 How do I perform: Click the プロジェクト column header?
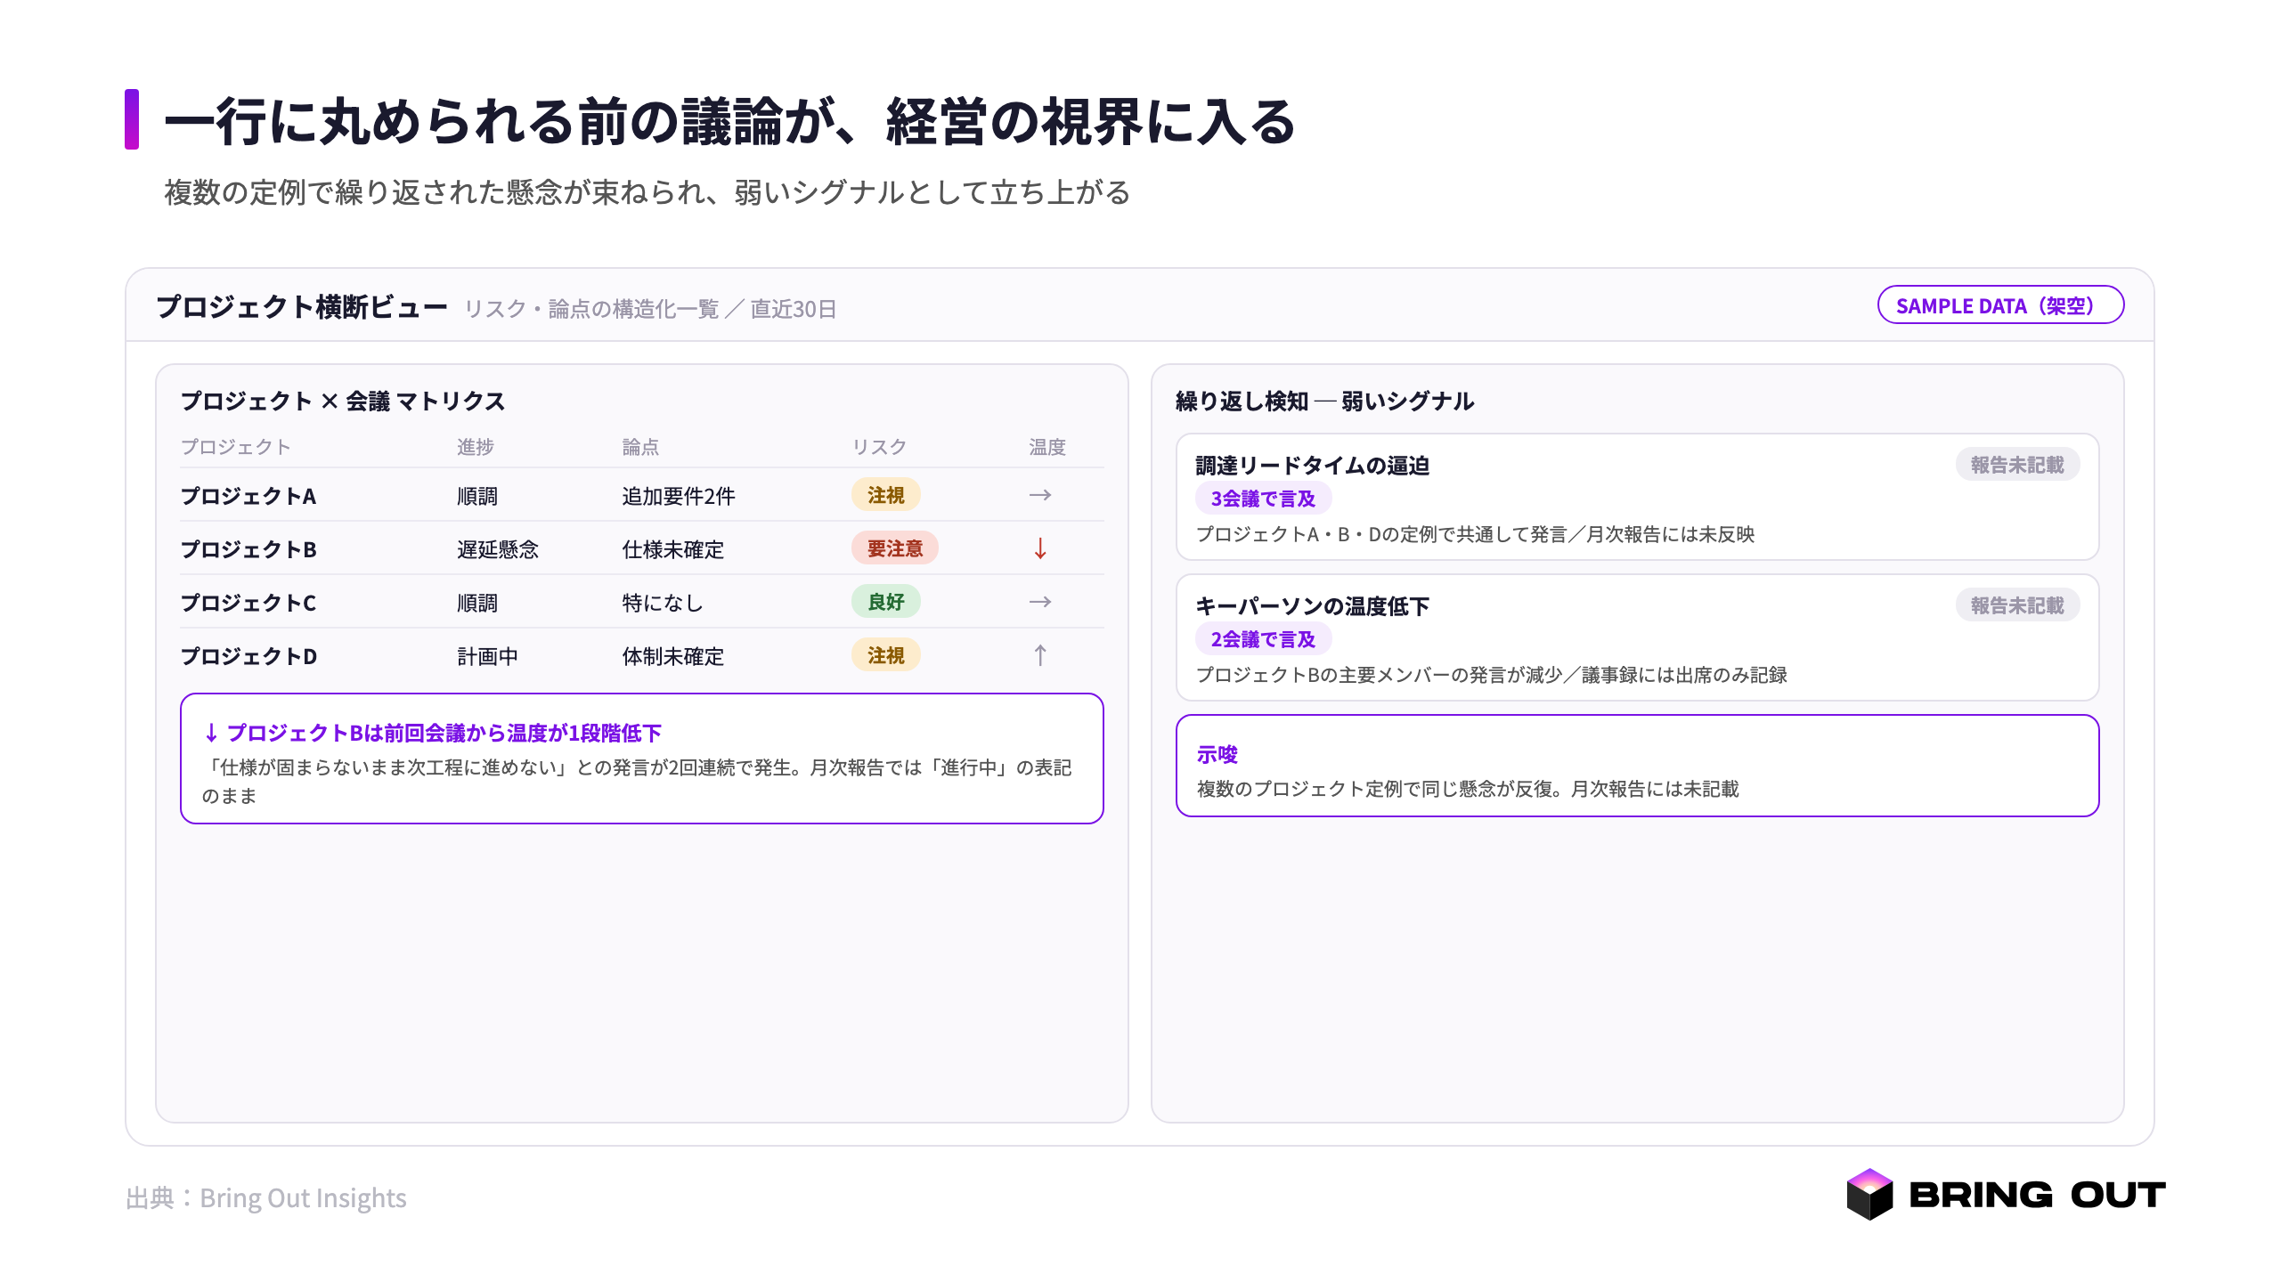[236, 447]
